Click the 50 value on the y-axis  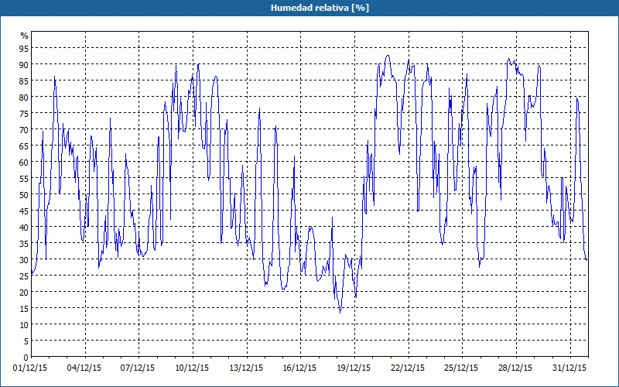click(24, 195)
